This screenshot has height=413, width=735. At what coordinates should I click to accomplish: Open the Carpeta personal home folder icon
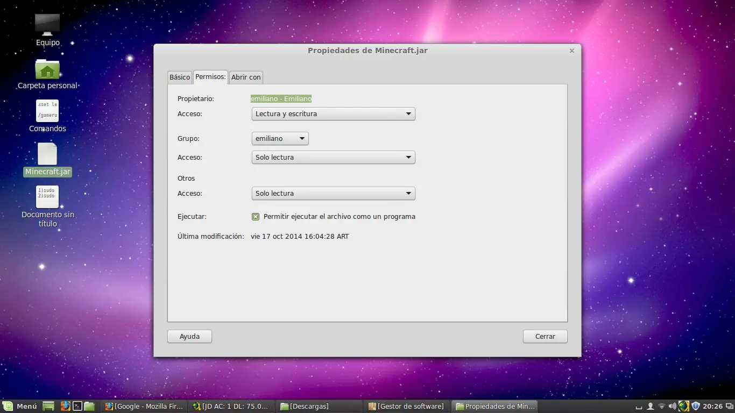(x=47, y=69)
